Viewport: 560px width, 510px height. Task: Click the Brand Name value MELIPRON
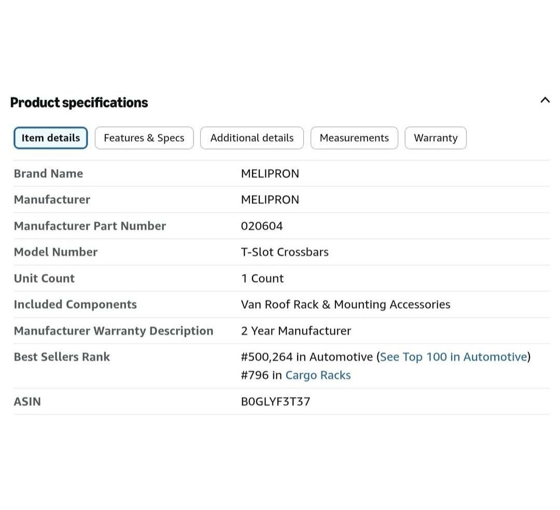point(270,174)
